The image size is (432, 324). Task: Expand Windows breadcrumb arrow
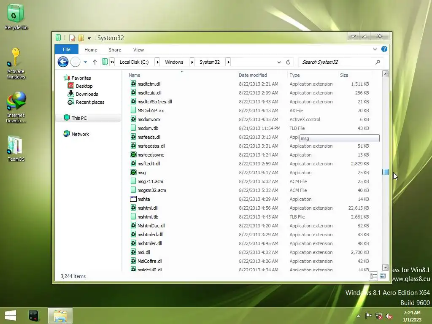[x=192, y=62]
